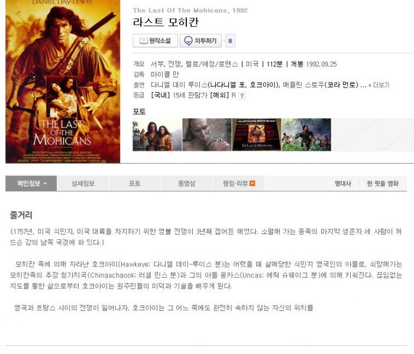Open the 메인정보 tab dropdown arrow
Image resolution: width=414 pixels, height=354 pixels.
45,184
